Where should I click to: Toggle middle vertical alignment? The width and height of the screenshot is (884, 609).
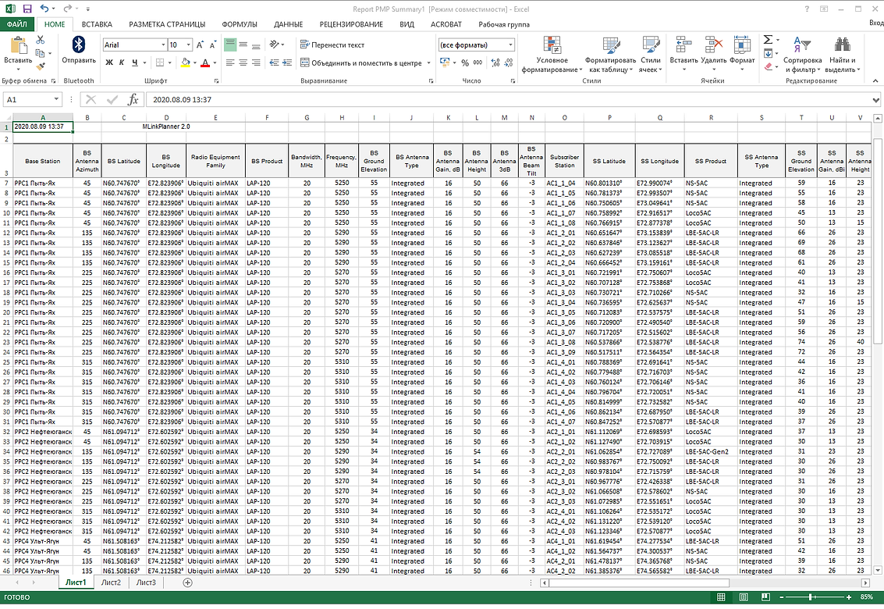click(243, 45)
